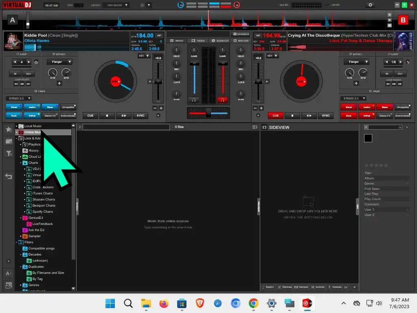Click the filter funnel icon in browser sidebar
Image resolution: width=417 pixels, height=313 pixels.
click(x=9, y=153)
